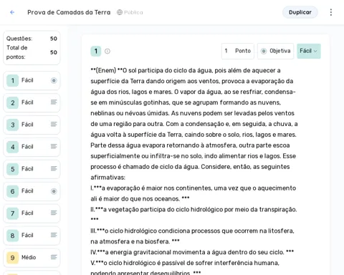The image size is (344, 275).
Task: Select question 9 marked Médio
Action: 32,258
